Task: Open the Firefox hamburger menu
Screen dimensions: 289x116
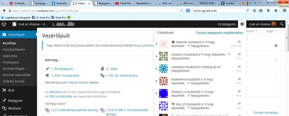Action: (x=284, y=11)
